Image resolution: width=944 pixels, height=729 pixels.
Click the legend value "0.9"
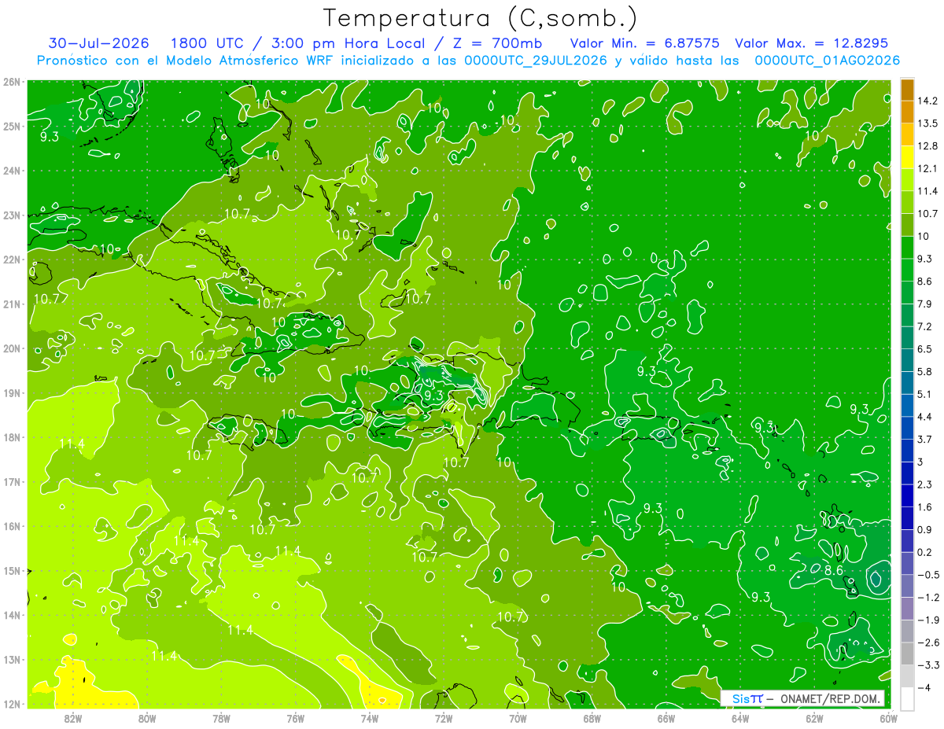pyautogui.click(x=925, y=529)
